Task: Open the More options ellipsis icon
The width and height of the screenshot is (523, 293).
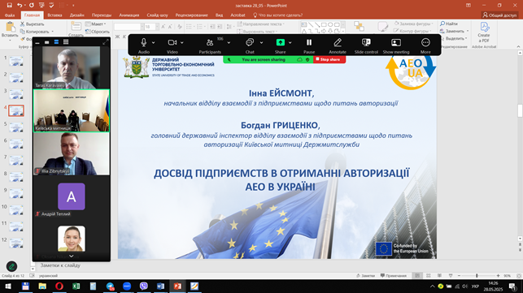Action: [425, 43]
